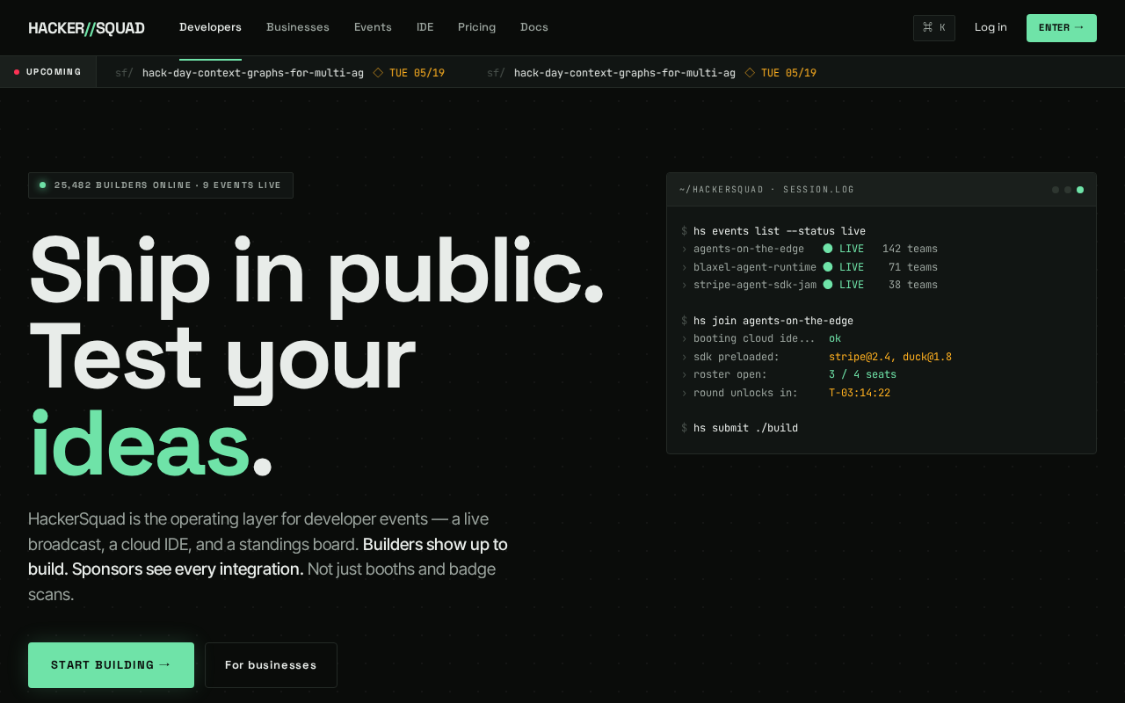The height and width of the screenshot is (703, 1125).
Task: Click the red dot beside UPCOMING
Action: pos(17,72)
